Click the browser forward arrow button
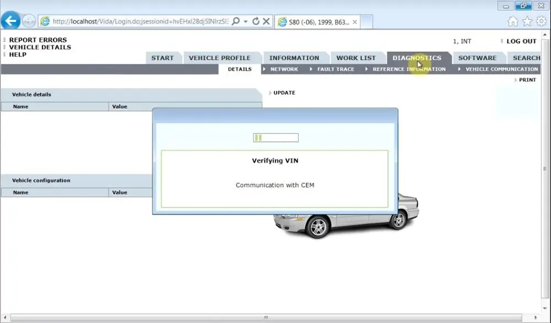551x323 pixels. (29, 21)
